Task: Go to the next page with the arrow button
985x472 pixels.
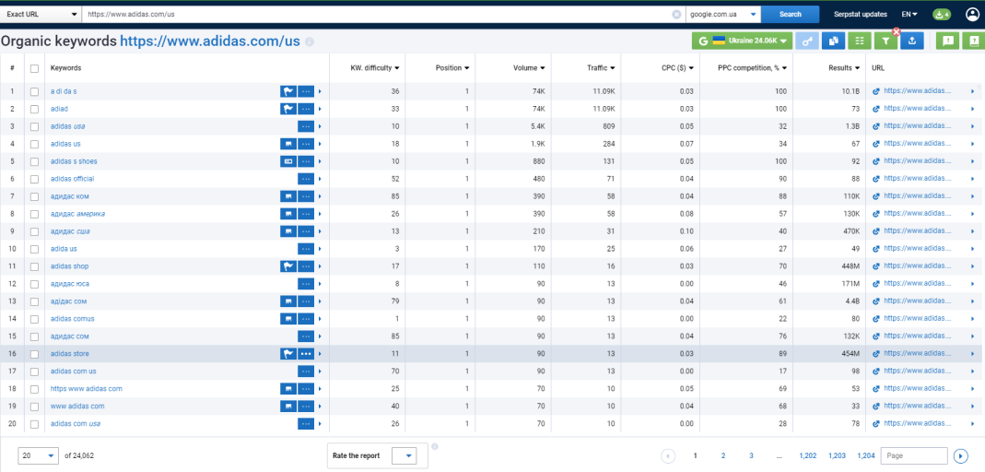Action: [960, 455]
